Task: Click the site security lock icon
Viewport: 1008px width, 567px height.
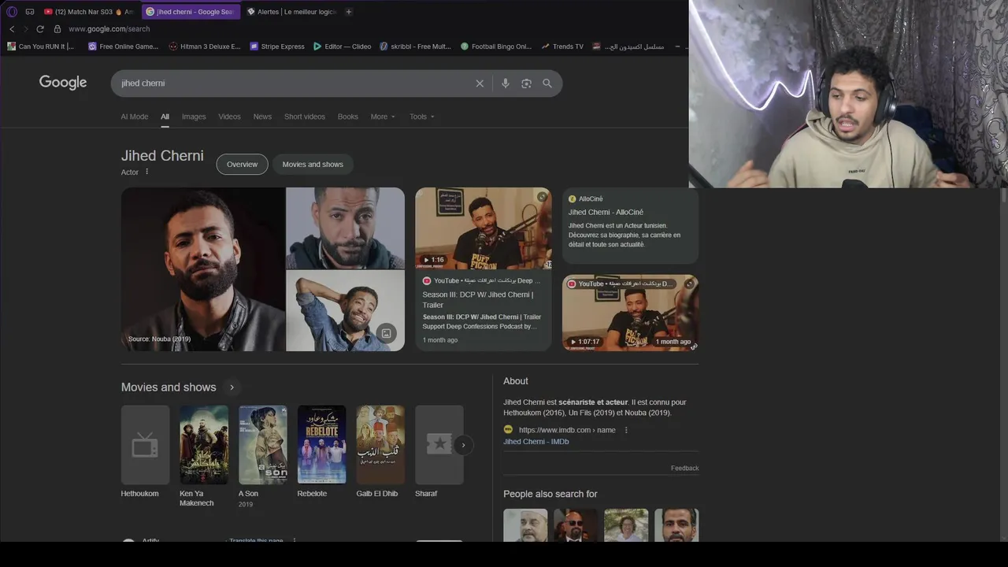Action: [57, 29]
